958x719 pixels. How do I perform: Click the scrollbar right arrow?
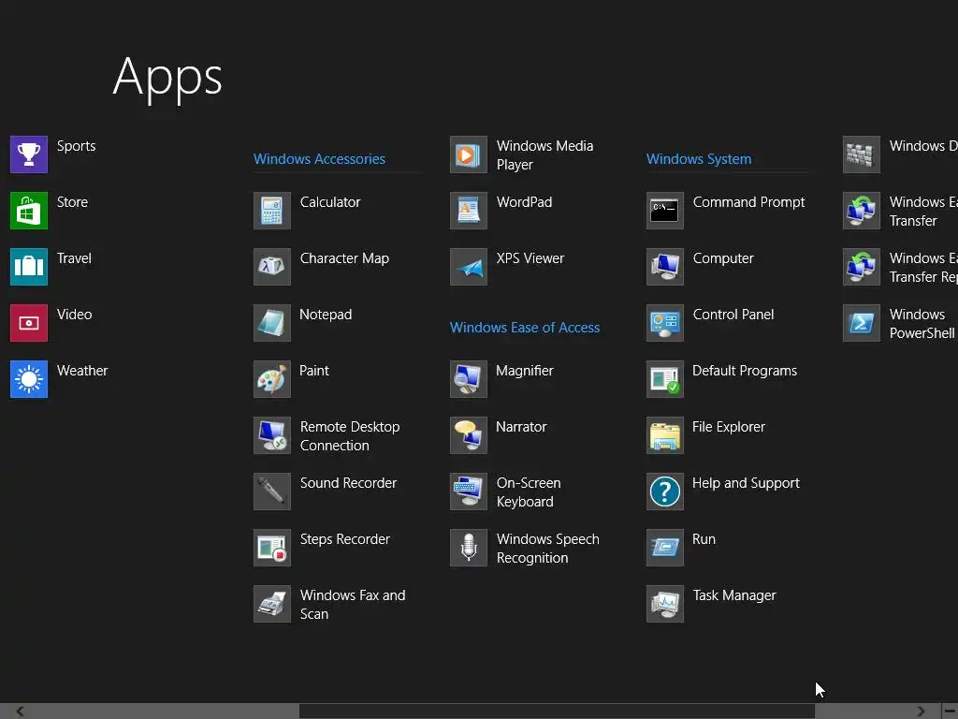click(x=921, y=712)
